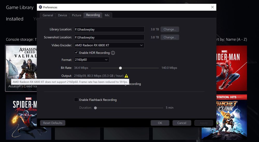Click the '3.8 TB' text beside Library Location
259x142 pixels.
tap(155, 29)
